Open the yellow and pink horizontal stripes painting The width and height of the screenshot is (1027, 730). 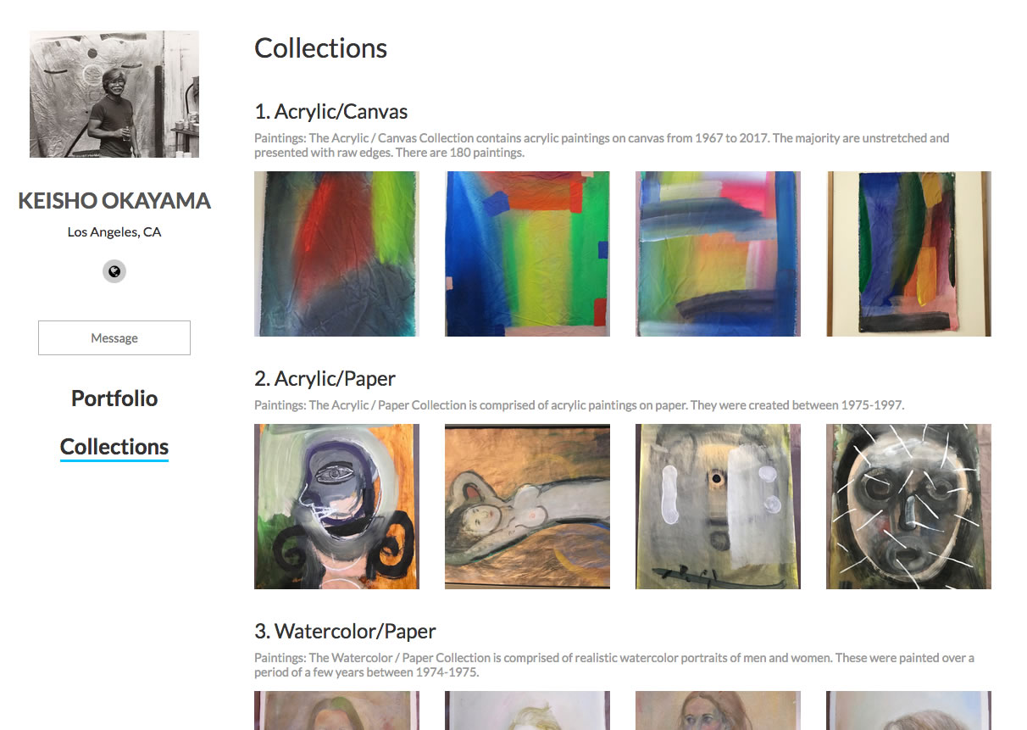click(x=718, y=254)
